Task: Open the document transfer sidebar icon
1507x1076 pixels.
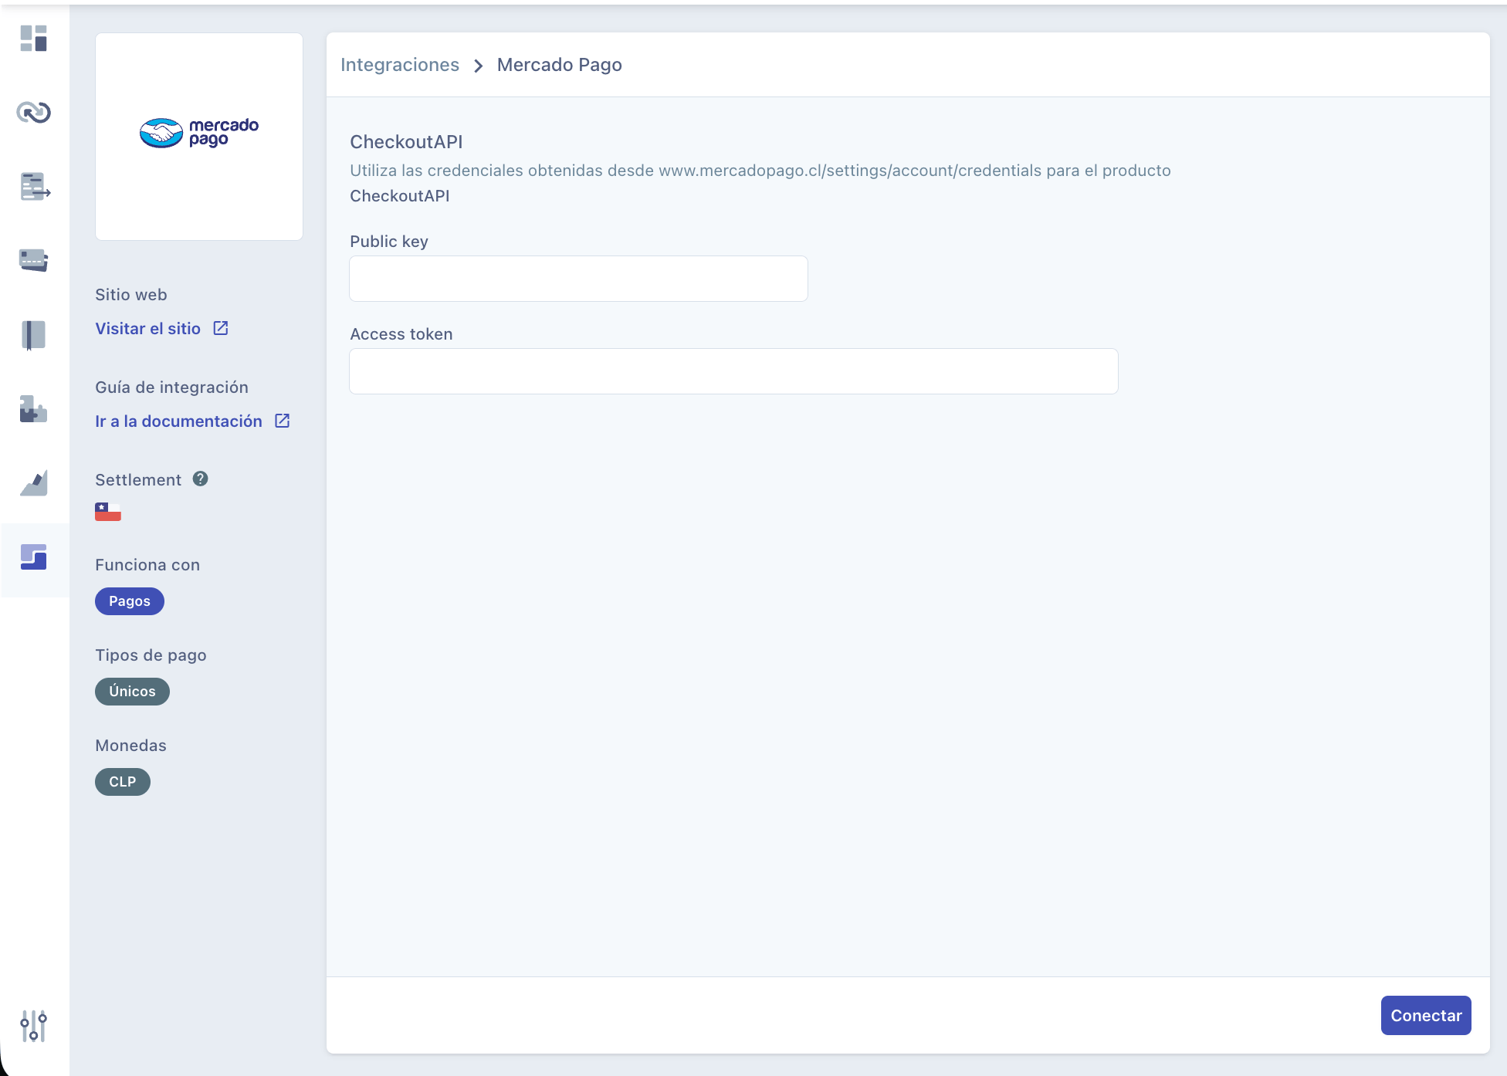Action: (x=35, y=187)
